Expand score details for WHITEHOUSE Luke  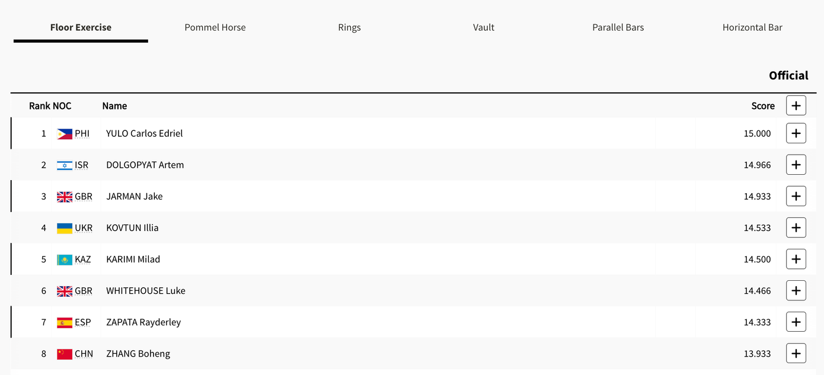[x=796, y=290]
